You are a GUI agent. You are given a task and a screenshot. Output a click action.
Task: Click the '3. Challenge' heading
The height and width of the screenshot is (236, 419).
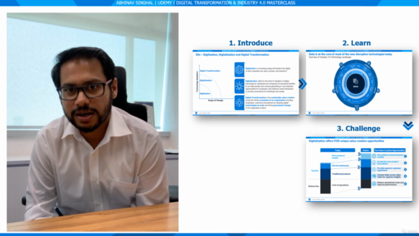pyautogui.click(x=358, y=128)
